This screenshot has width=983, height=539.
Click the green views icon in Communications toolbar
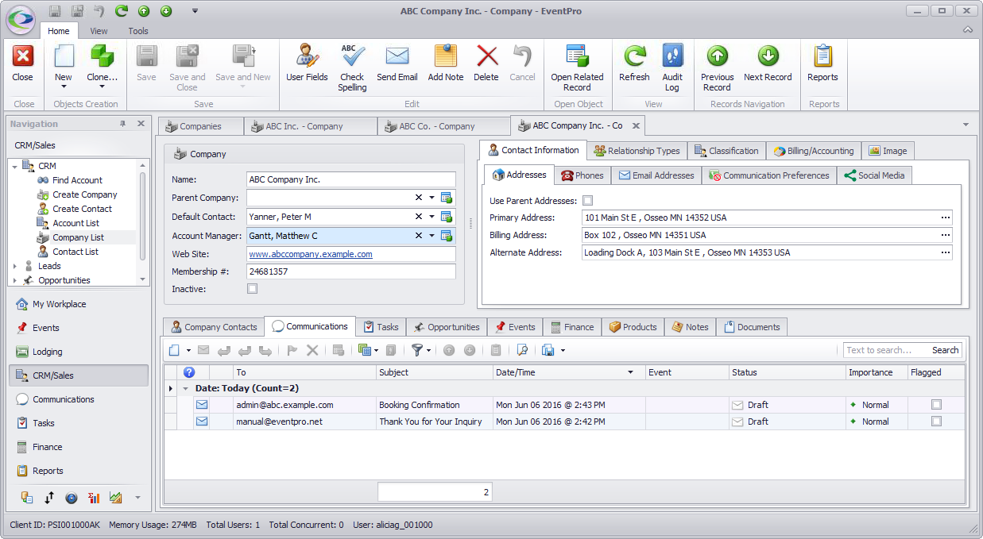coord(364,350)
